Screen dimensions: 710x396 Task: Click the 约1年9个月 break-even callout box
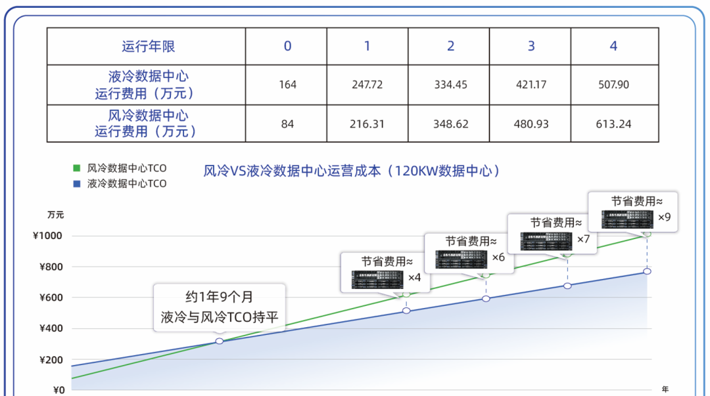pos(220,307)
